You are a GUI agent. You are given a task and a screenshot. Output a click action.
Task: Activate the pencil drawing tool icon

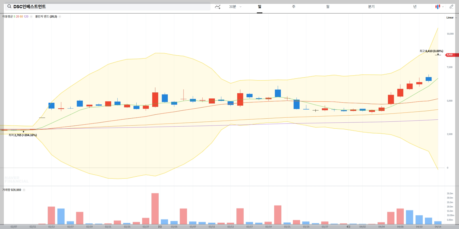click(451, 7)
